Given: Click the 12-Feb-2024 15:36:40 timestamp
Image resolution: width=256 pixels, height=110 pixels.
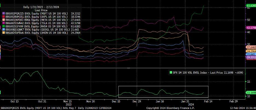Looking at the screenshot, I should (243, 108).
